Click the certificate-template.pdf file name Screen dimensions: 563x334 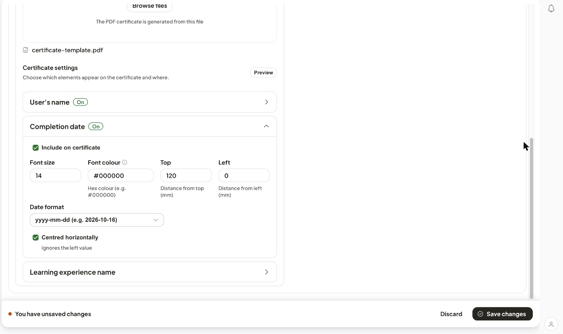pyautogui.click(x=67, y=50)
